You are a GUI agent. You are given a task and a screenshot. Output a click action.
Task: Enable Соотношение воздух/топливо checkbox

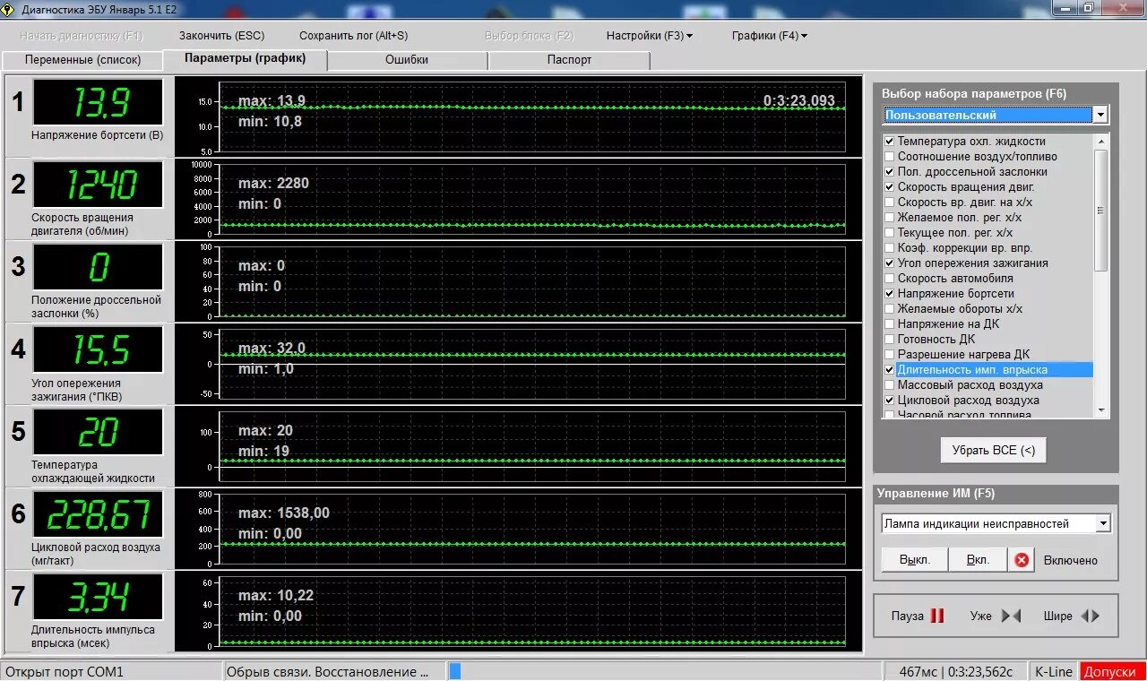point(890,157)
